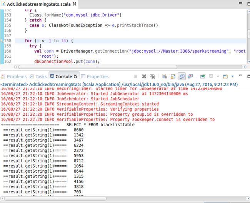Click the terminated AdClickedStreamingStats launch label
This screenshot has height=203, width=250.
pyautogui.click(x=119, y=85)
